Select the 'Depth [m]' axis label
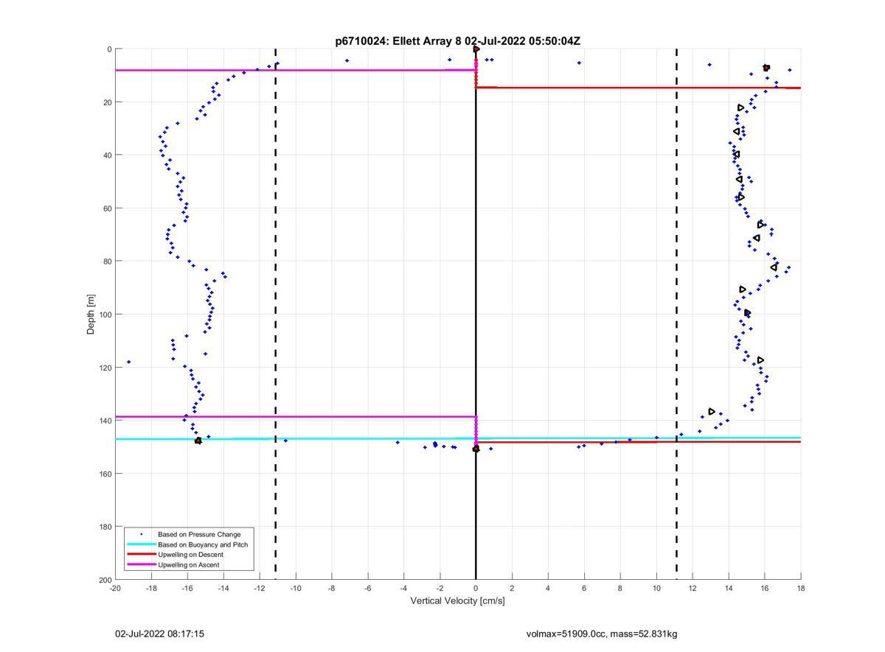Viewport: 885px width, 652px height. [x=91, y=315]
